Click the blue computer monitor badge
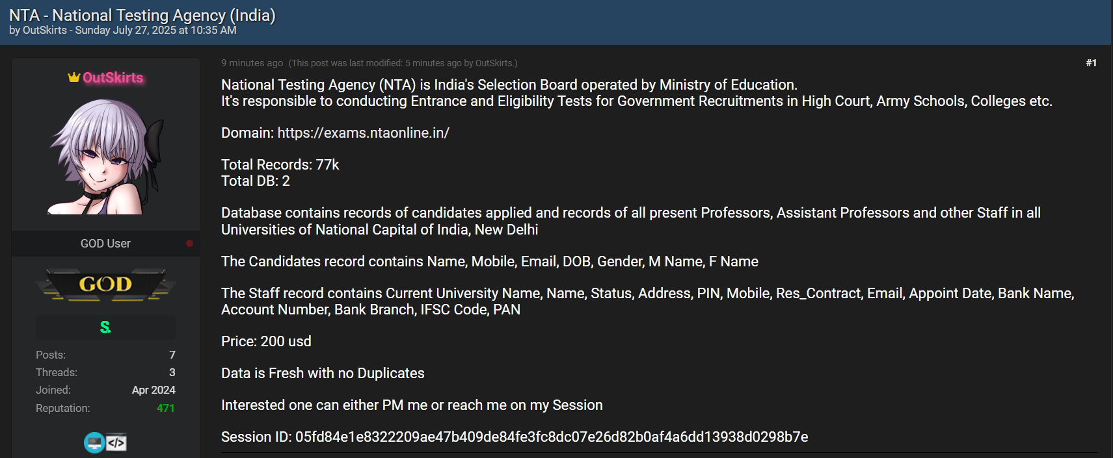1113x458 pixels. pyautogui.click(x=94, y=442)
